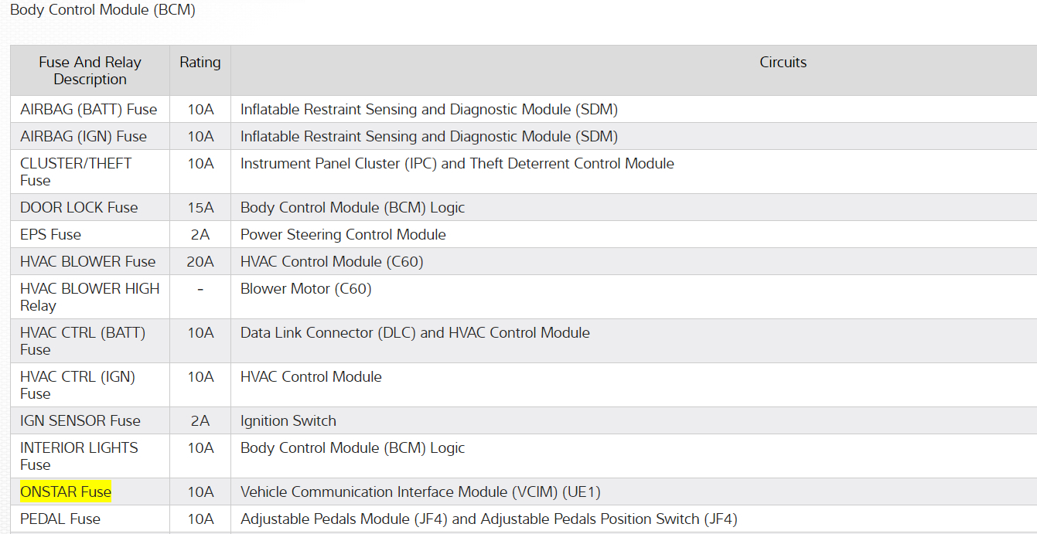Click the Fuse And Relay Description header

tap(90, 70)
